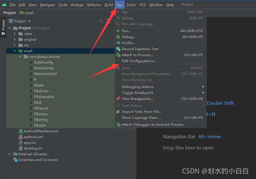Image resolution: width=256 pixels, height=179 pixels.
Task: Select R$attr in the tree
Action: tap(39, 85)
